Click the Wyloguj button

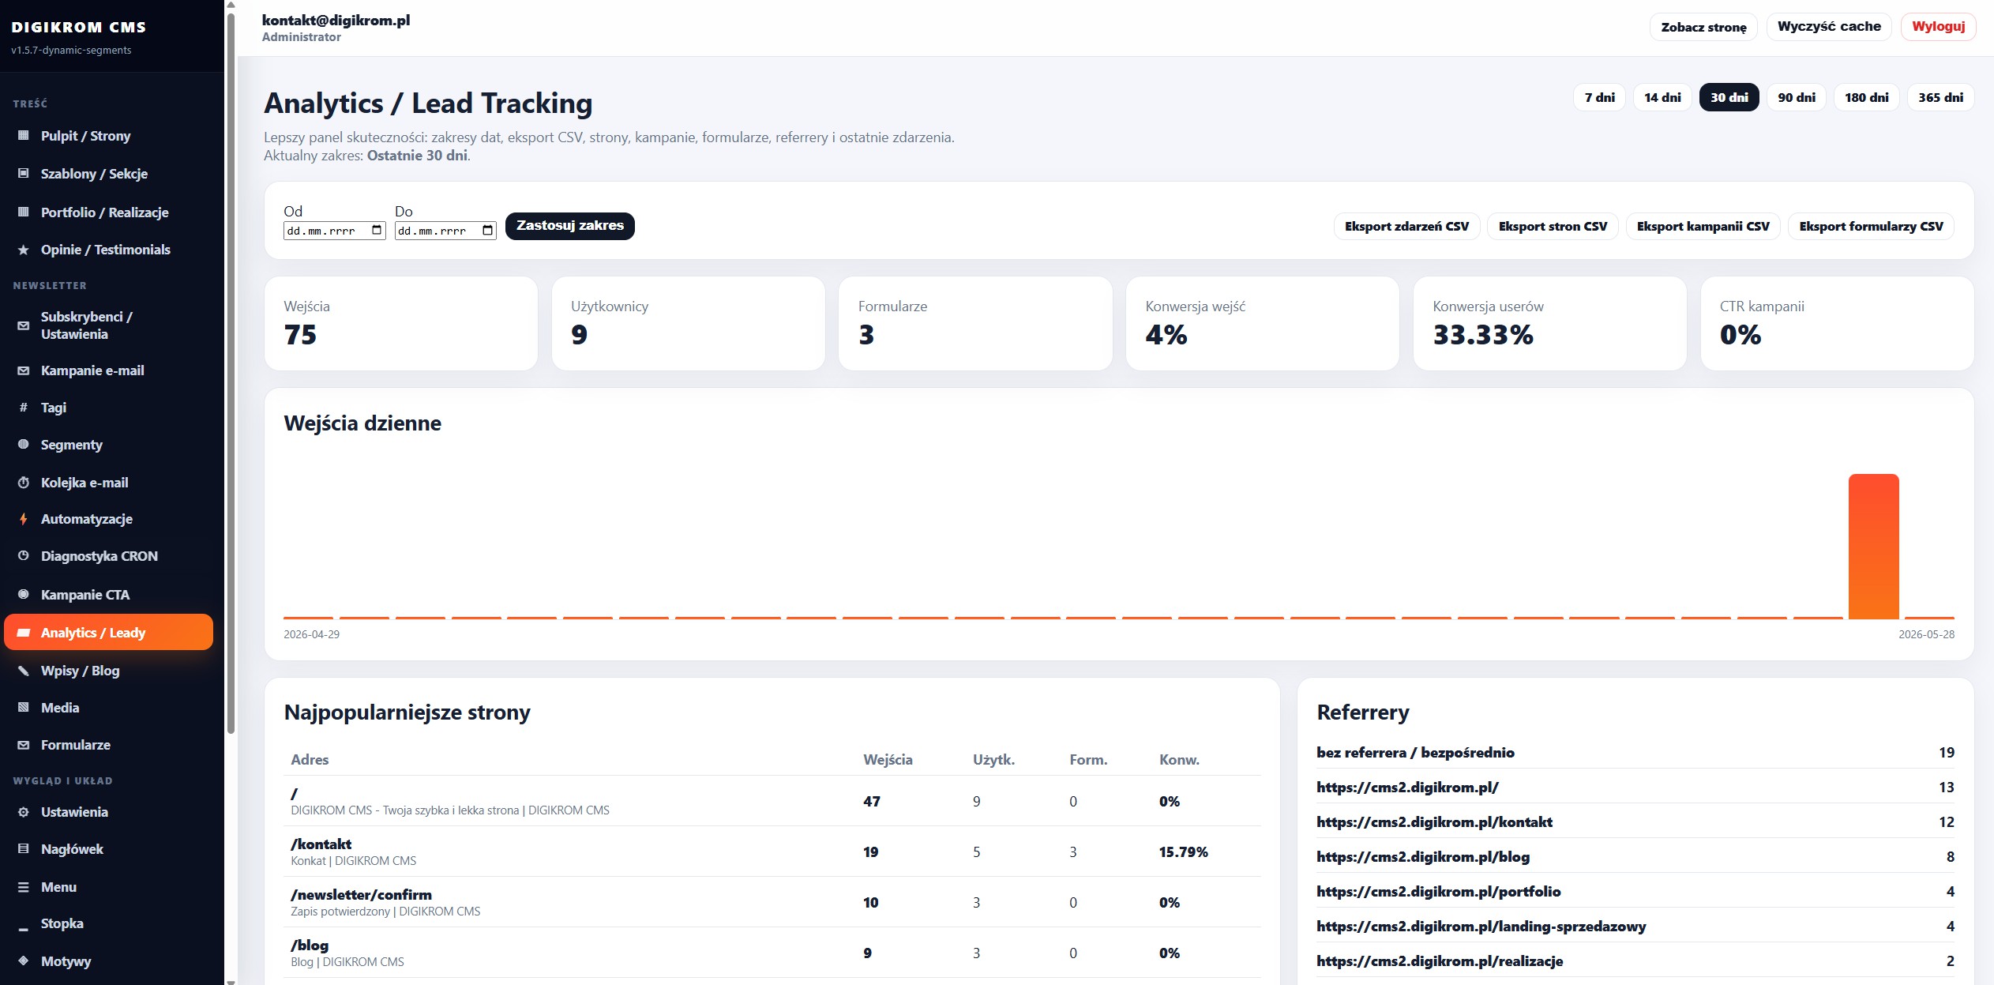(x=1938, y=27)
